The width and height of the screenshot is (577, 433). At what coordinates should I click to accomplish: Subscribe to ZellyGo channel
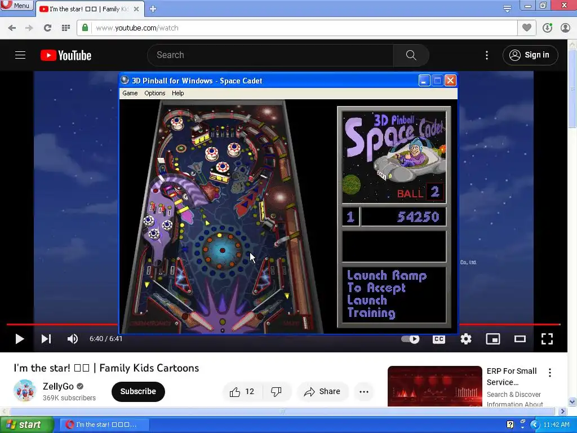pos(138,391)
